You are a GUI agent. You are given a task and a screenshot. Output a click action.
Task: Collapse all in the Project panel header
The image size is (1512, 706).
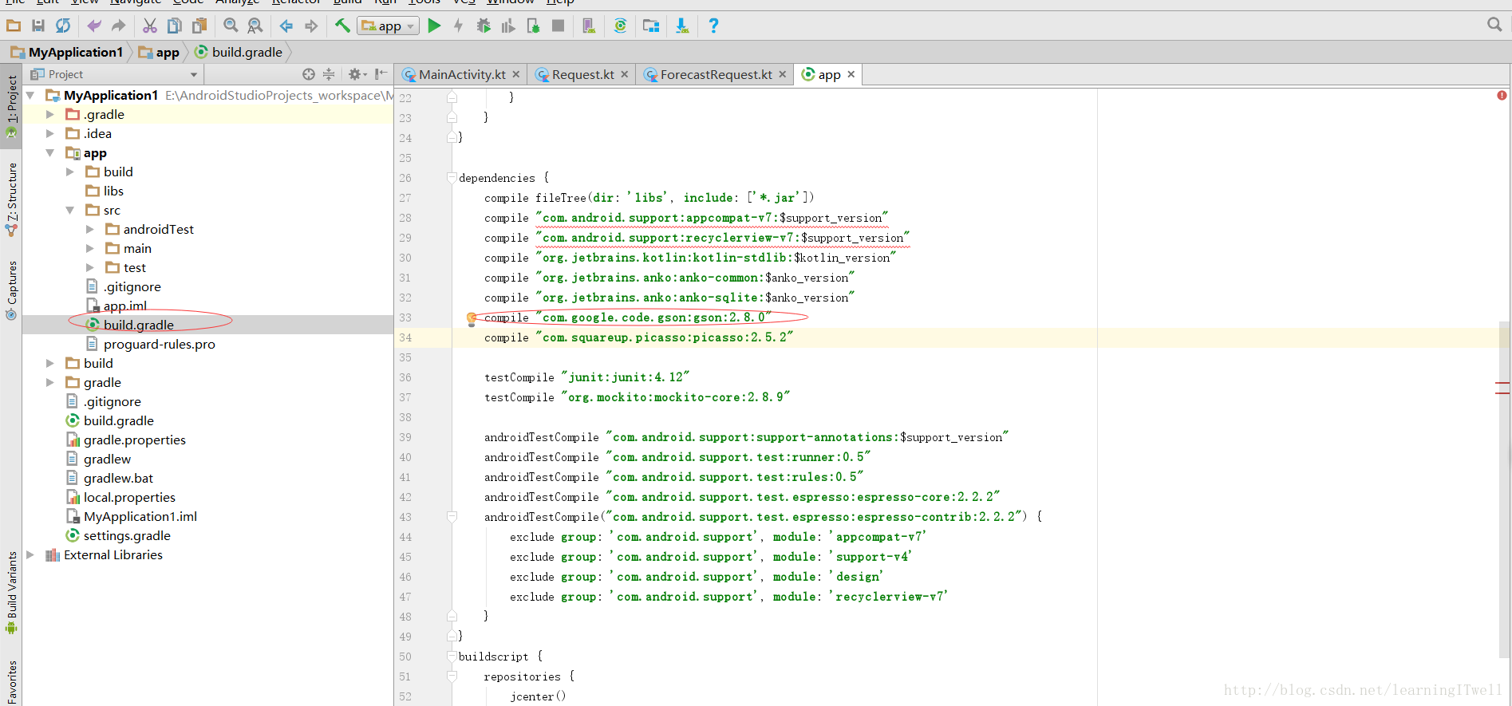click(x=329, y=74)
